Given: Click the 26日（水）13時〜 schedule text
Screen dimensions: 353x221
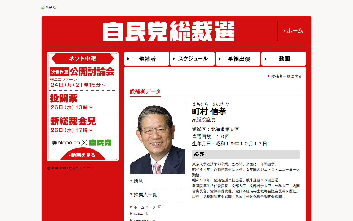Looking at the screenshot, I should coord(71,107).
